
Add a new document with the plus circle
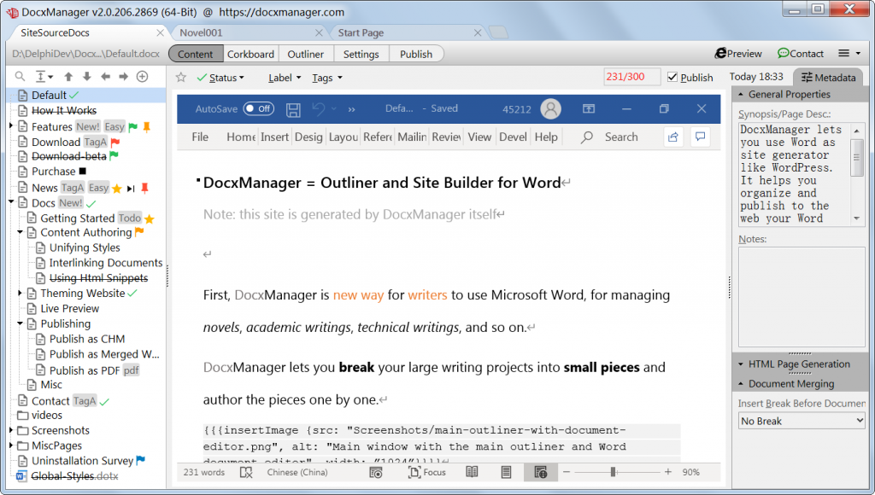143,76
